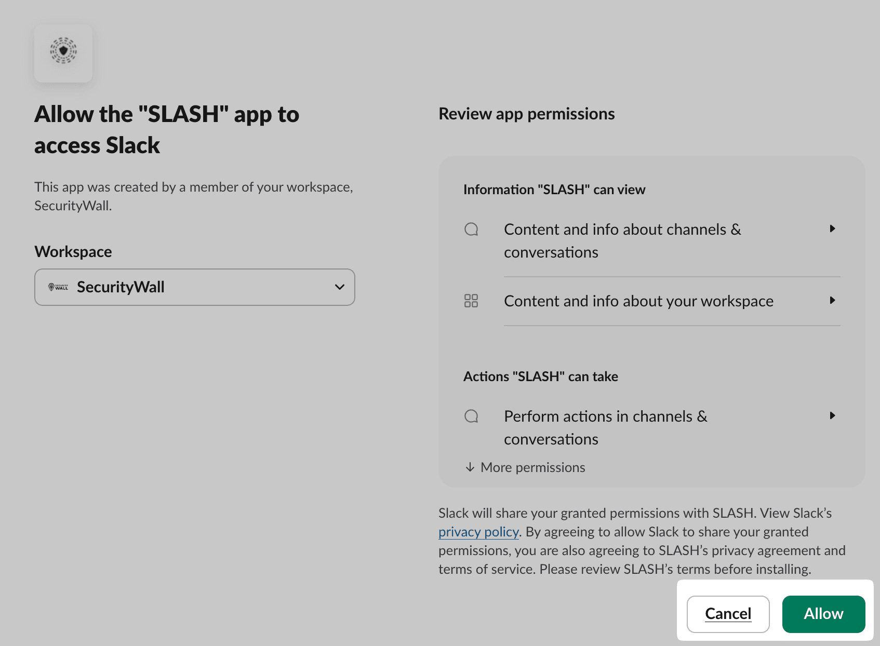Expand the perform actions permission details
This screenshot has width=880, height=646.
pos(833,415)
